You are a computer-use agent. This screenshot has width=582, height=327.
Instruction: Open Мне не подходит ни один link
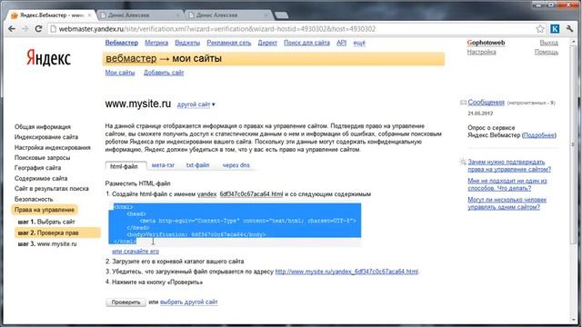pos(507,184)
